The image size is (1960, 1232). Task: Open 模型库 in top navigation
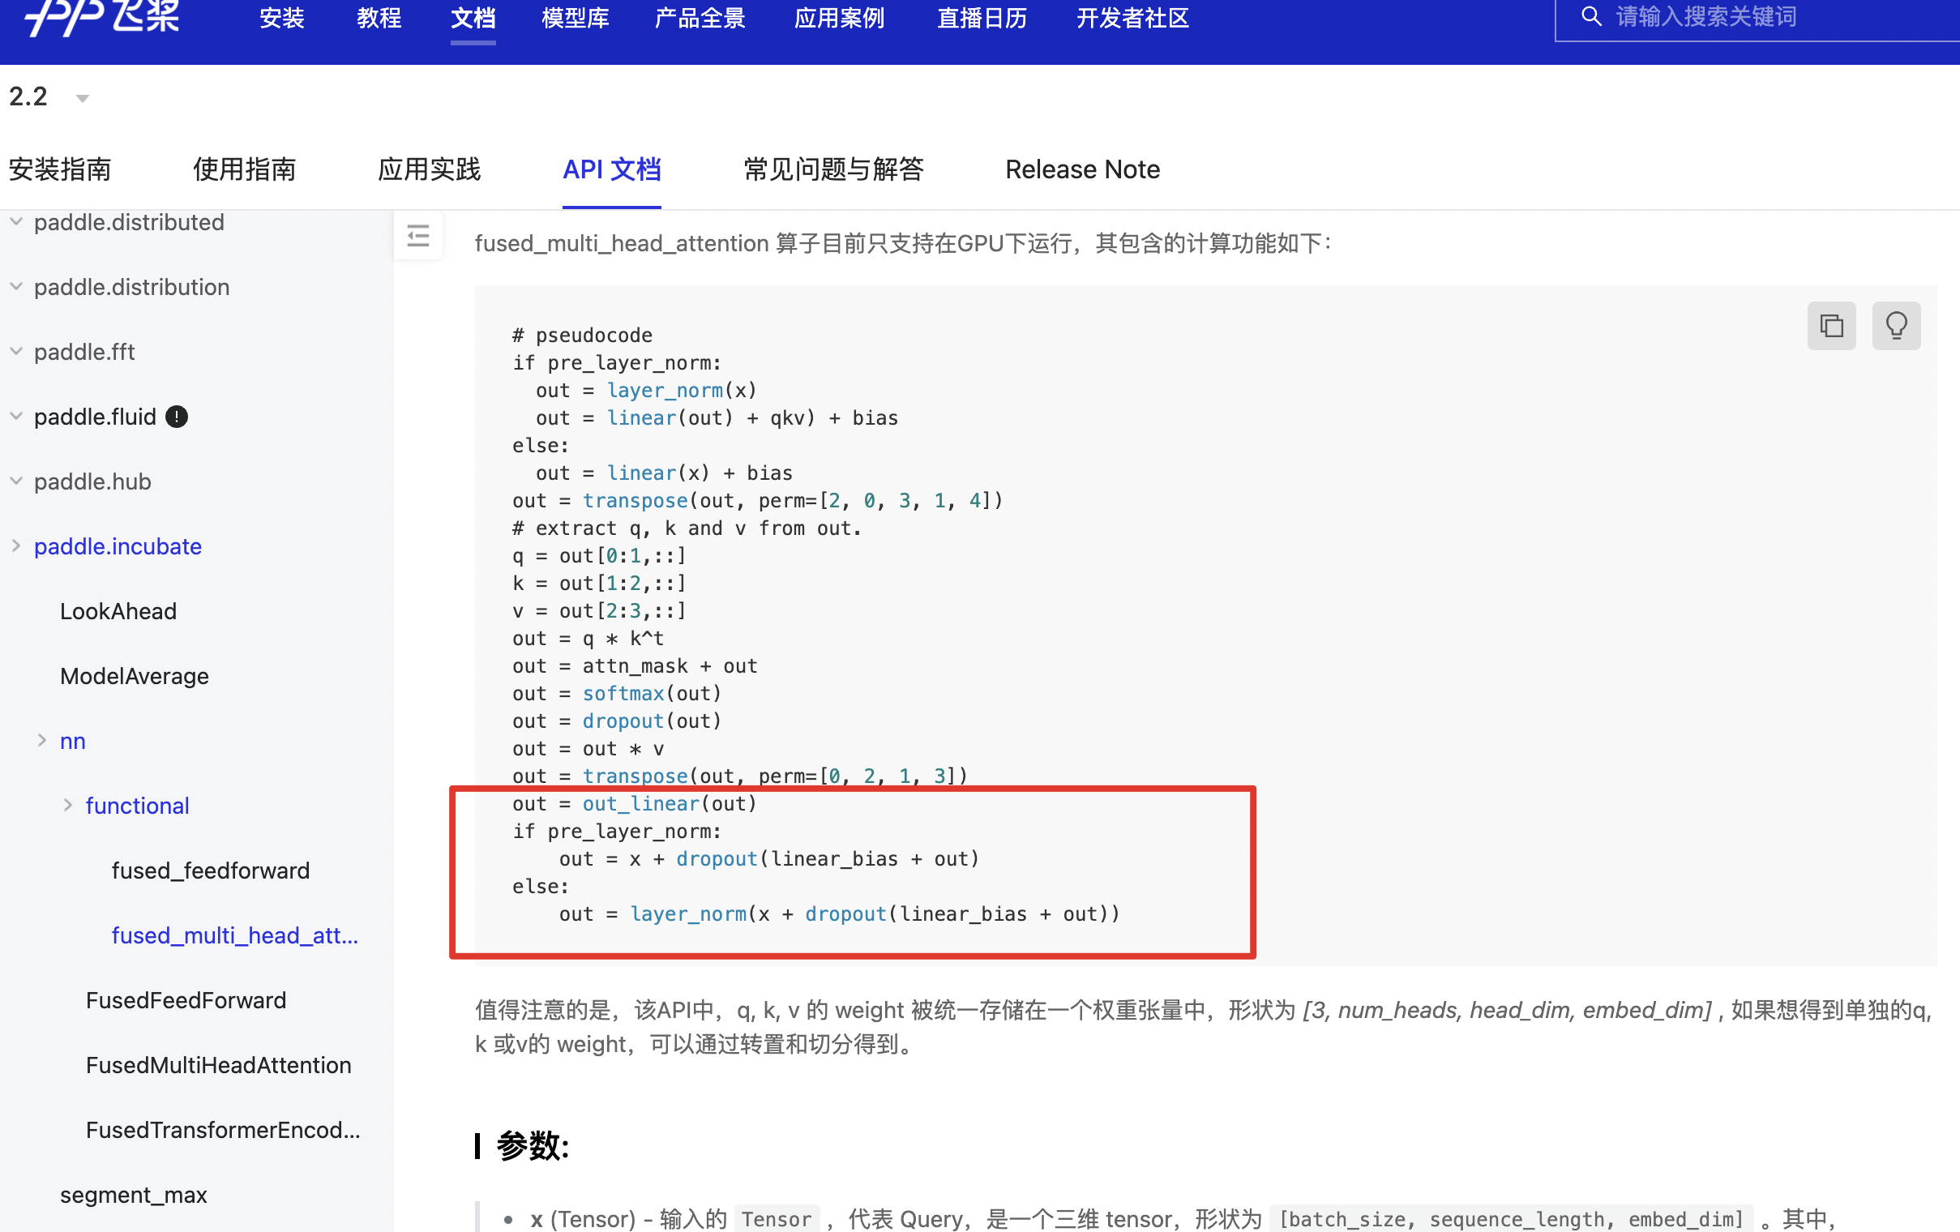575,18
